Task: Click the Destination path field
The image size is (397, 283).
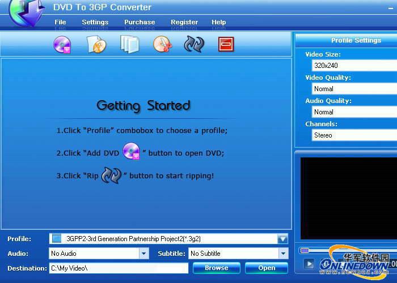Action: pyautogui.click(x=119, y=268)
